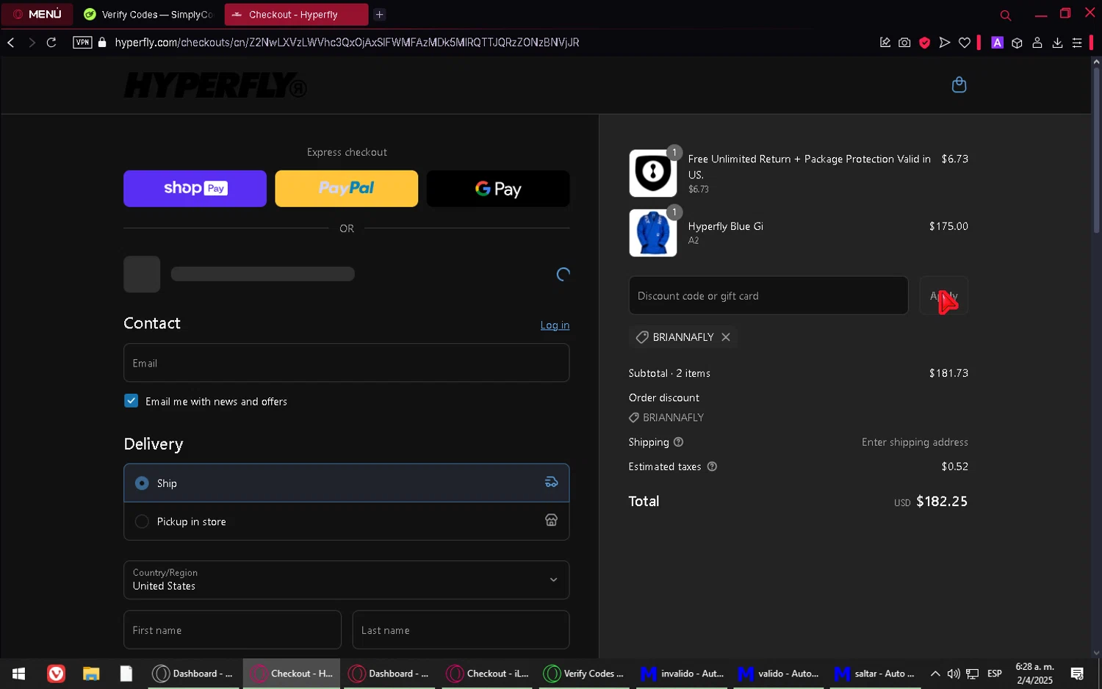1102x689 pixels.
Task: Toggle the VPN badge in address bar
Action: (82, 43)
